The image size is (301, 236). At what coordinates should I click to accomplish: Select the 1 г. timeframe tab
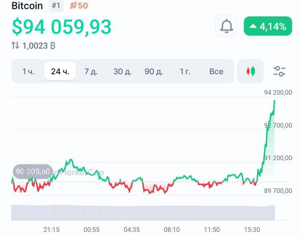(x=185, y=71)
